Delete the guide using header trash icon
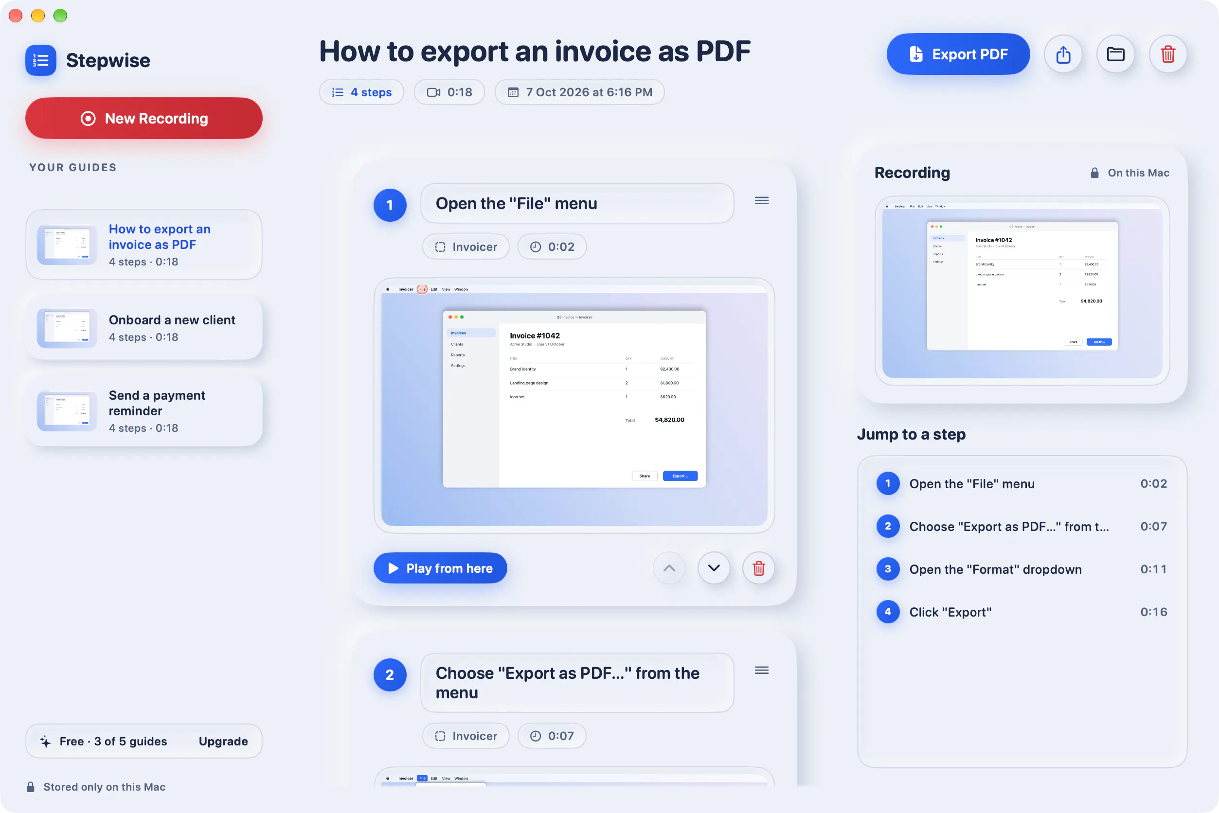Image resolution: width=1219 pixels, height=813 pixels. [x=1167, y=54]
